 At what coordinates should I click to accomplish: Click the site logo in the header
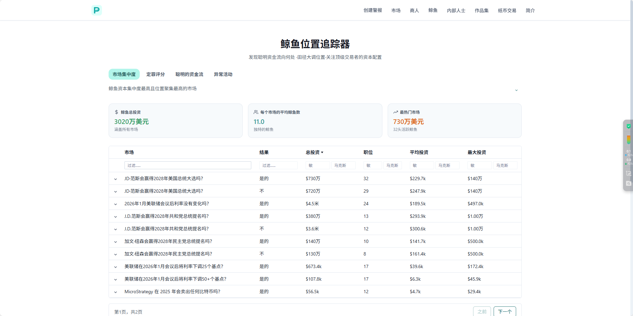(x=96, y=10)
